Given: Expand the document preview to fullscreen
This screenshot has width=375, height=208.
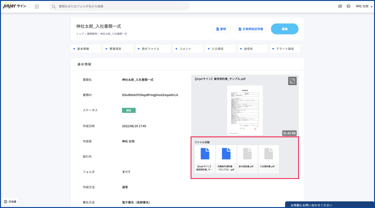Looking at the screenshot, I should [292, 81].
